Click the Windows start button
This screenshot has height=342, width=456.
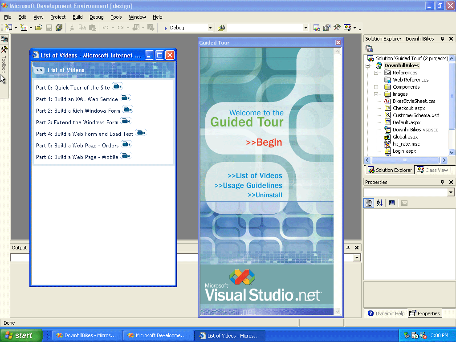[21, 335]
